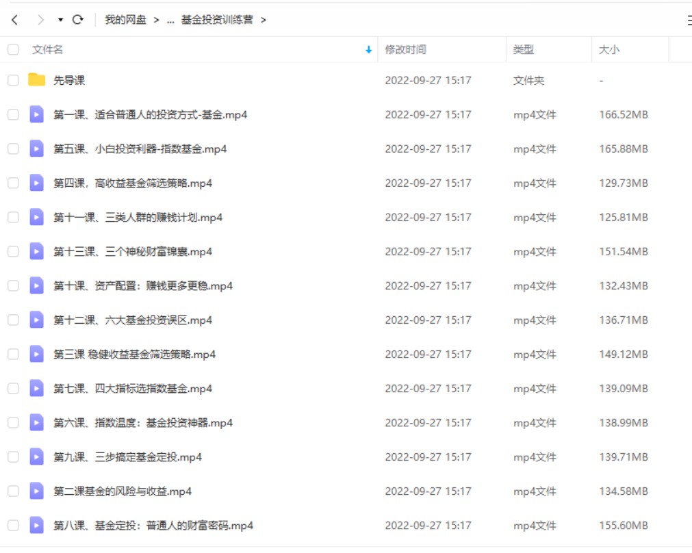Sort by 大小 column header

pos(609,49)
